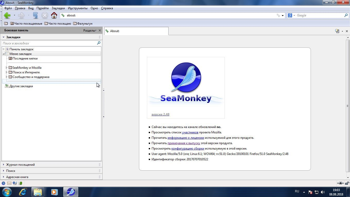Open the Address Book icon in status bar

coord(20,183)
